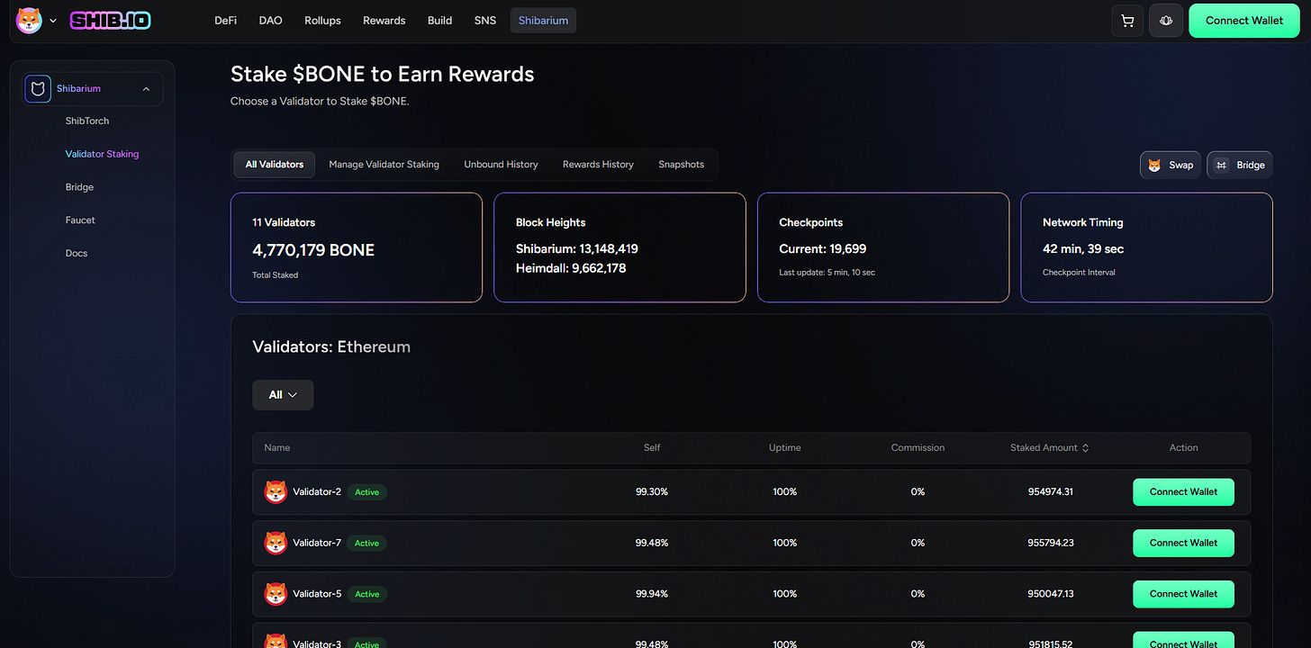Viewport: 1311px width, 648px height.
Task: Click the Active badge for Validator-2
Action: (x=366, y=492)
